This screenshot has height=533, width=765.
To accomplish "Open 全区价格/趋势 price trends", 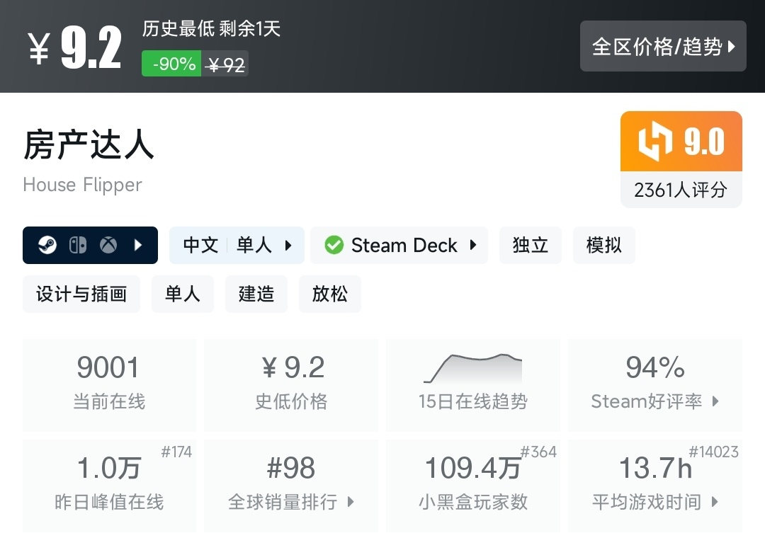I will 663,47.
